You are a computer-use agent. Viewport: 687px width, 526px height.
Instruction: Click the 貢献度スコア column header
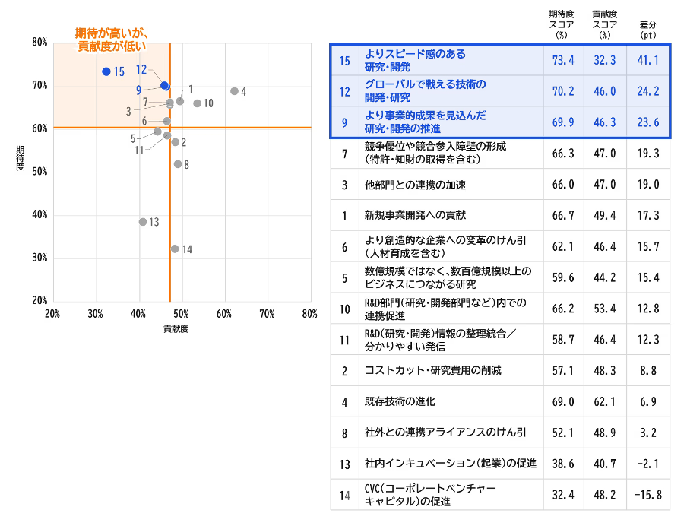coord(605,24)
